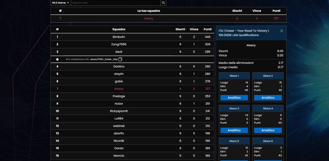Screen dimensions: 329x161
Task: Focus the Search user field
Action: tap(116, 3)
